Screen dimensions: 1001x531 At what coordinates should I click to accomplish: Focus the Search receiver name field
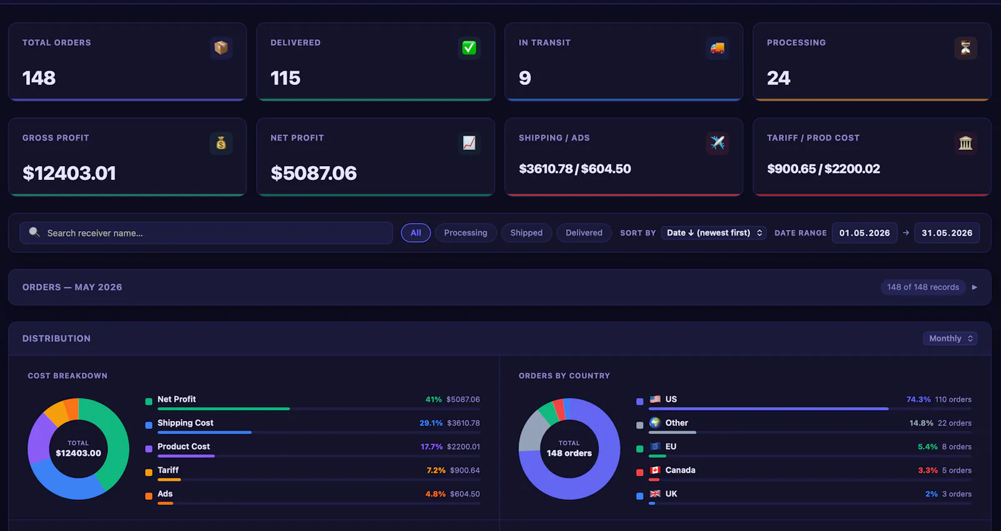(x=206, y=233)
